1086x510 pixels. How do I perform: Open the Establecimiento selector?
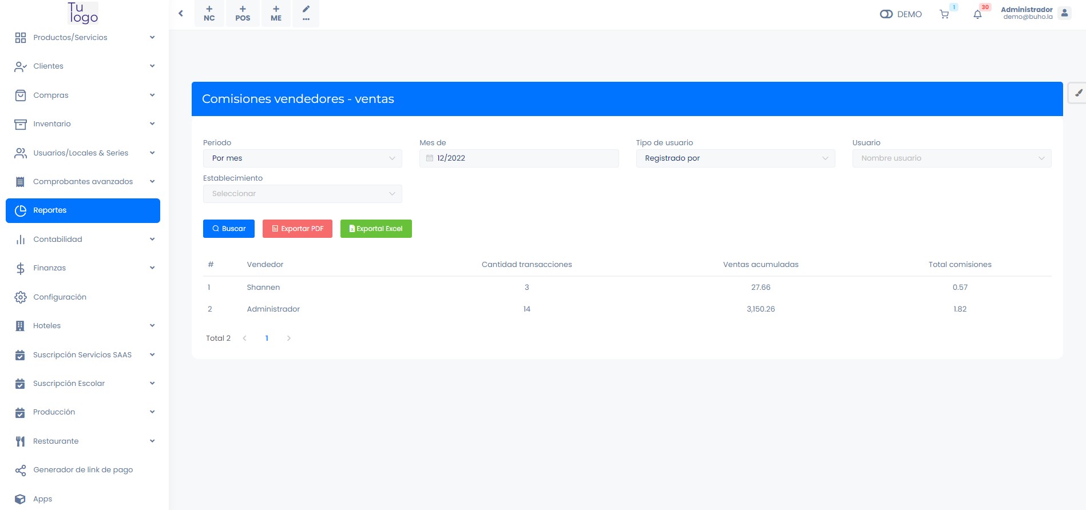[302, 194]
